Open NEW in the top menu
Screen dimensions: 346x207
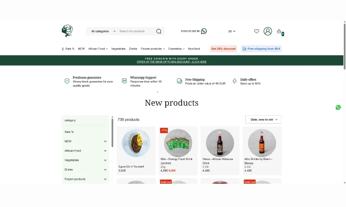coord(81,49)
